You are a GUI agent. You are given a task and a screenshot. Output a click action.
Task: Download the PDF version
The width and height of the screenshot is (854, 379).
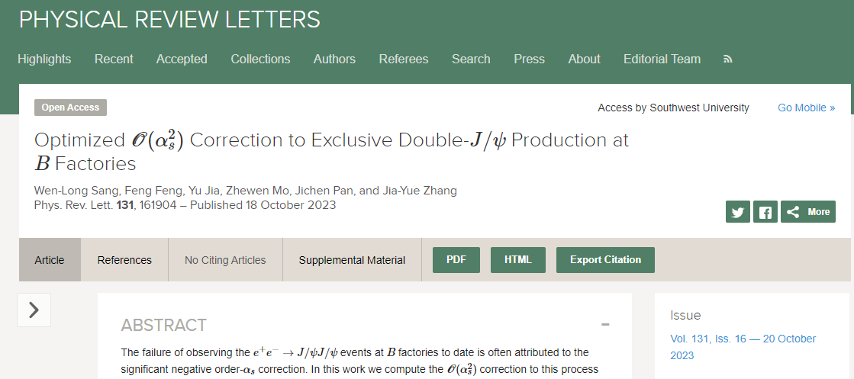(x=456, y=259)
